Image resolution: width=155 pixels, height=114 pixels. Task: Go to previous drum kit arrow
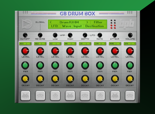(x=51, y=22)
